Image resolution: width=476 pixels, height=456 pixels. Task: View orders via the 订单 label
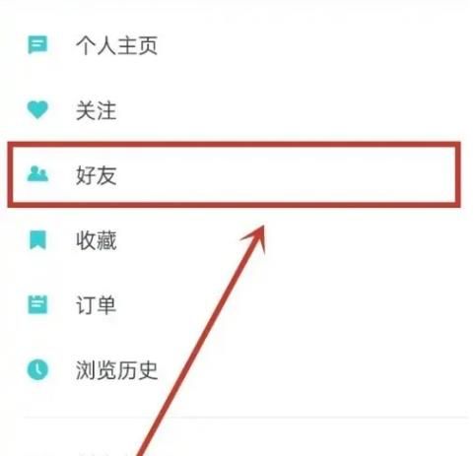(x=97, y=305)
